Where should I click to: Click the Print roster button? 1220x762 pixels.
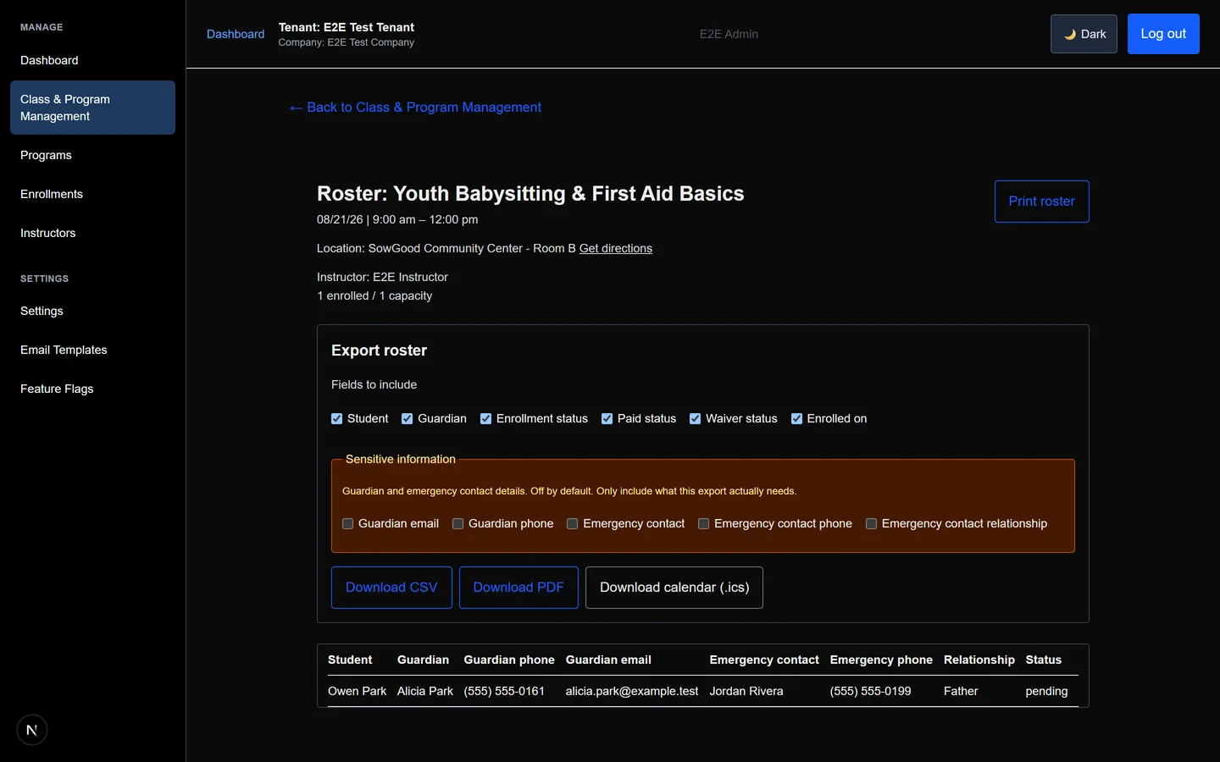[1041, 202]
